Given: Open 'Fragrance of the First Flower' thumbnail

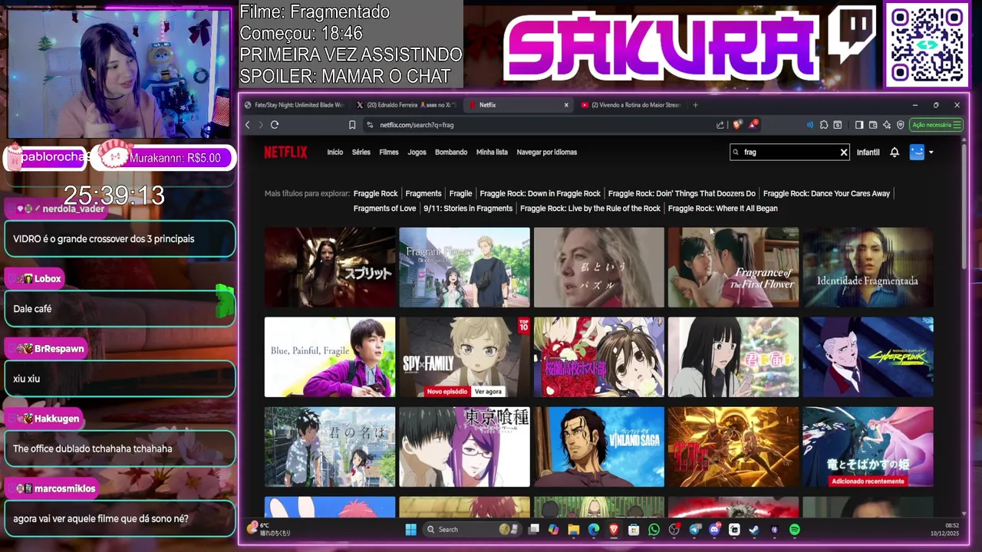Looking at the screenshot, I should (733, 267).
